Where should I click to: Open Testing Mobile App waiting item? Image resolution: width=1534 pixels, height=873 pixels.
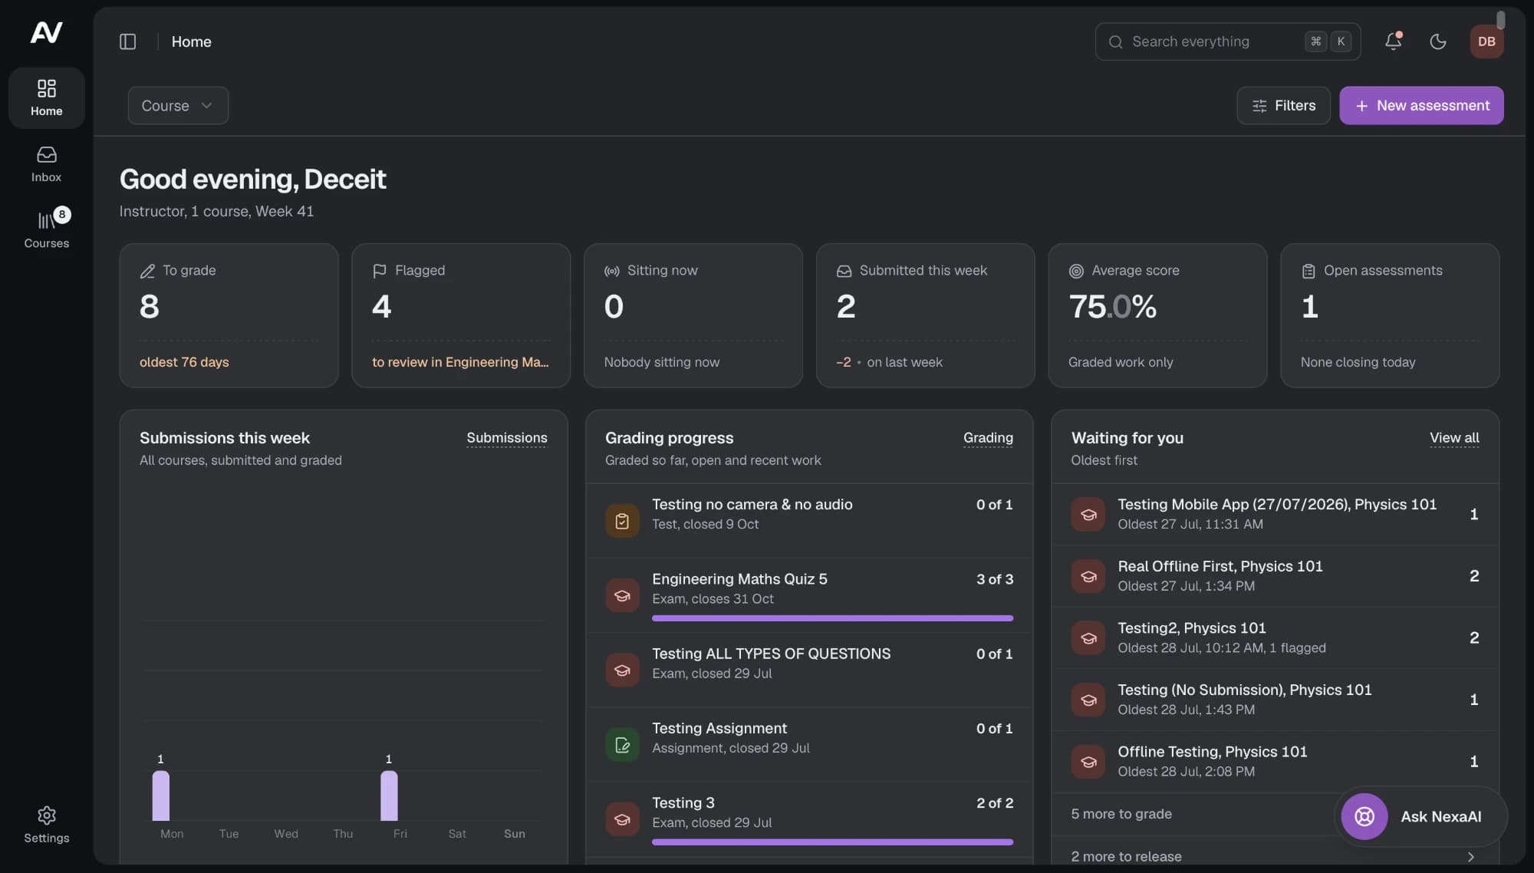(1275, 514)
